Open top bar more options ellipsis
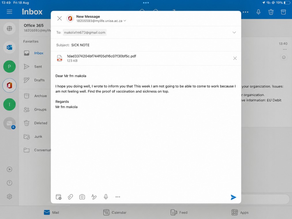Viewport: 292px width, 219px height. click(x=245, y=12)
